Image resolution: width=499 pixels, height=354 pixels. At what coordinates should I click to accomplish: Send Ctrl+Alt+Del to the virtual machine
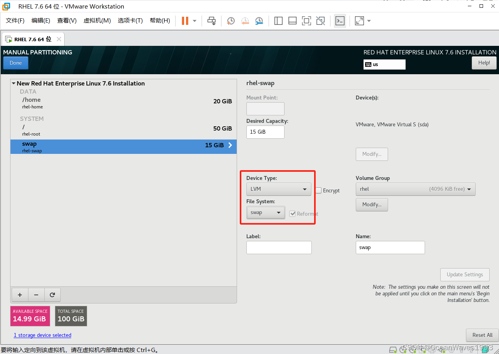pyautogui.click(x=211, y=21)
